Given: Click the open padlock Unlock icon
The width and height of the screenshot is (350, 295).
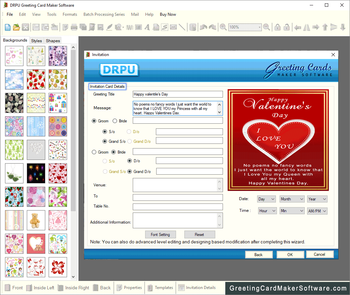Looking at the screenshot, I should tap(286, 27).
